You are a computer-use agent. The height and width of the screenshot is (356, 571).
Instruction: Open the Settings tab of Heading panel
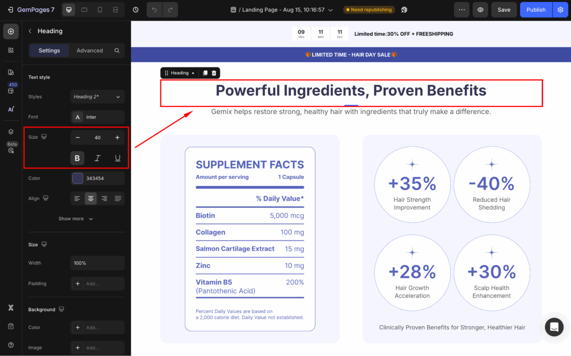[49, 51]
